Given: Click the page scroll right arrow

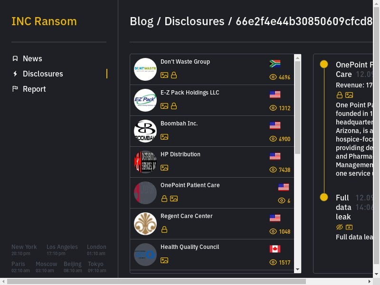Looking at the screenshot, I should [370, 281].
